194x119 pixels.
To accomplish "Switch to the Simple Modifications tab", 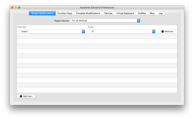I will tap(42, 13).
